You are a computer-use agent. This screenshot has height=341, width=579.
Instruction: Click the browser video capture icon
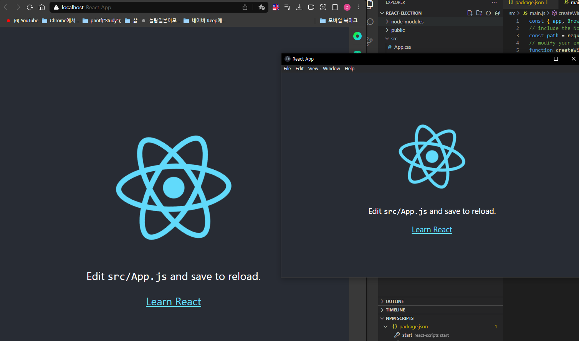[311, 7]
